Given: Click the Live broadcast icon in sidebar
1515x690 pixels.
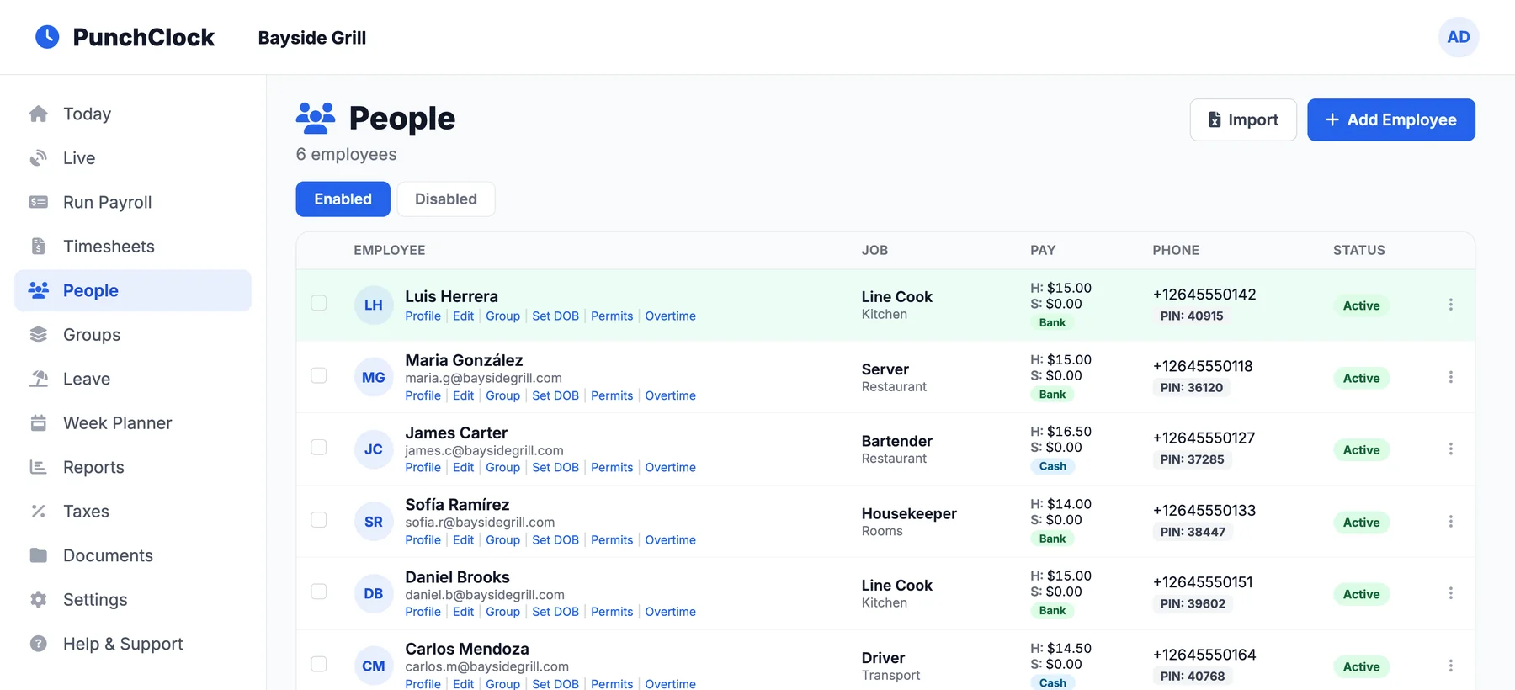Looking at the screenshot, I should point(39,158).
